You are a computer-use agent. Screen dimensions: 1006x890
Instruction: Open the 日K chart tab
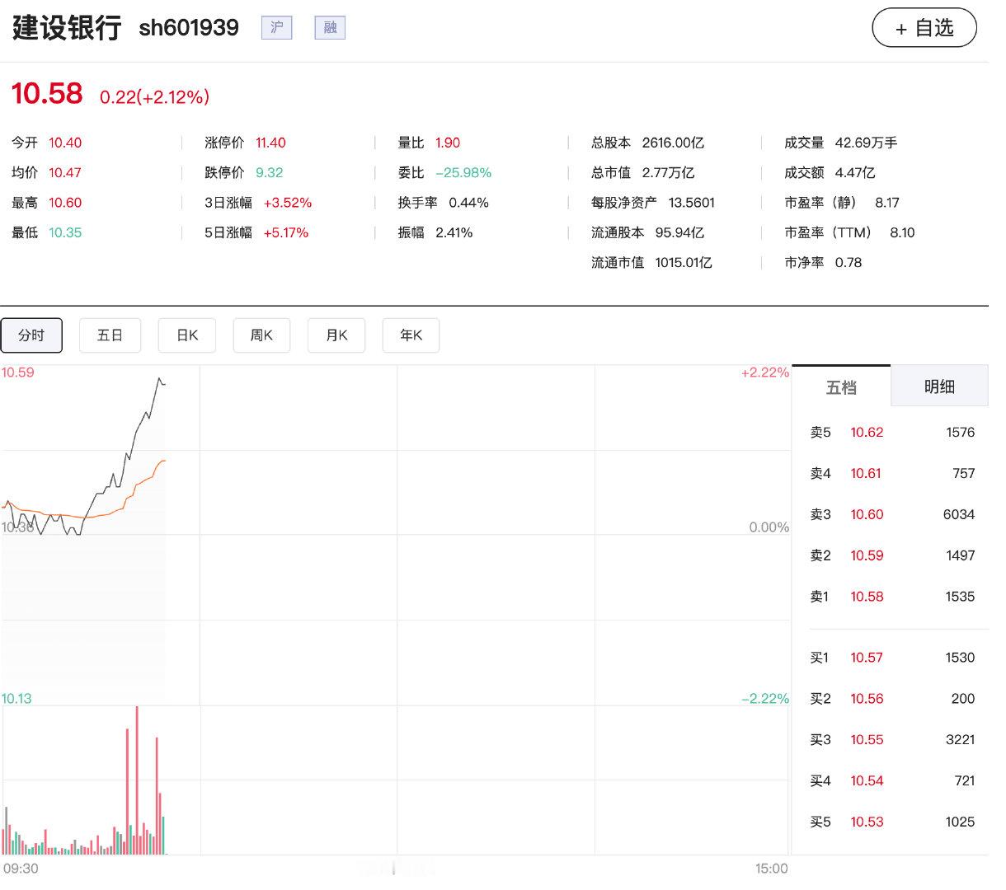[x=187, y=335]
